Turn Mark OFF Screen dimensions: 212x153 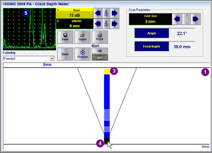coord(100,57)
